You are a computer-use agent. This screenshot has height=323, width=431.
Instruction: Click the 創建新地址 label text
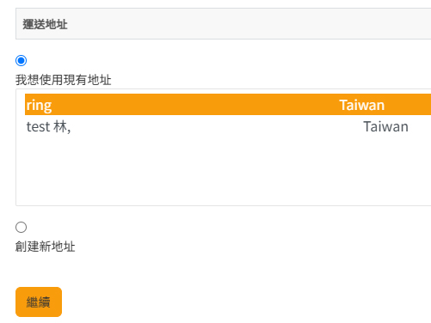[46, 247]
